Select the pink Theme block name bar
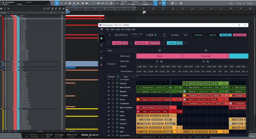This screenshot has width=256, height=139. (159, 56)
